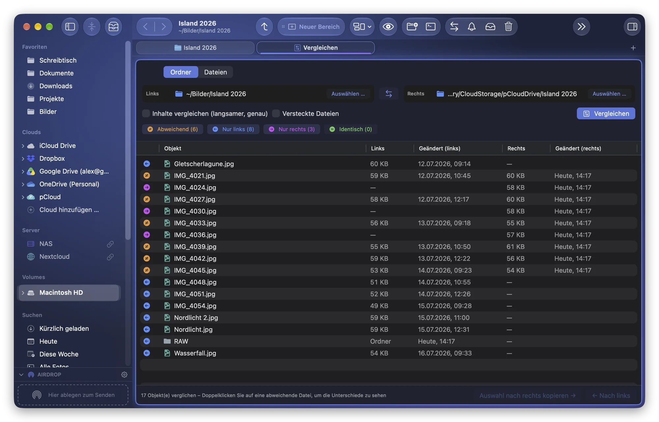The image size is (659, 422).
Task: Create new folder toolbar icon
Action: [x=412, y=27]
